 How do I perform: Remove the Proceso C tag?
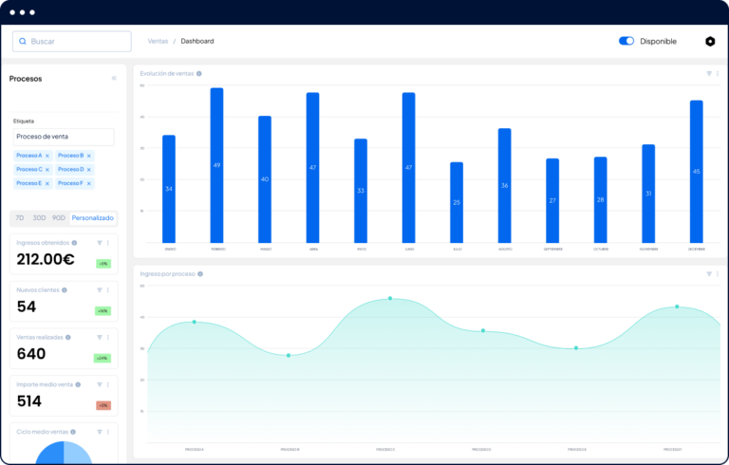(47, 170)
